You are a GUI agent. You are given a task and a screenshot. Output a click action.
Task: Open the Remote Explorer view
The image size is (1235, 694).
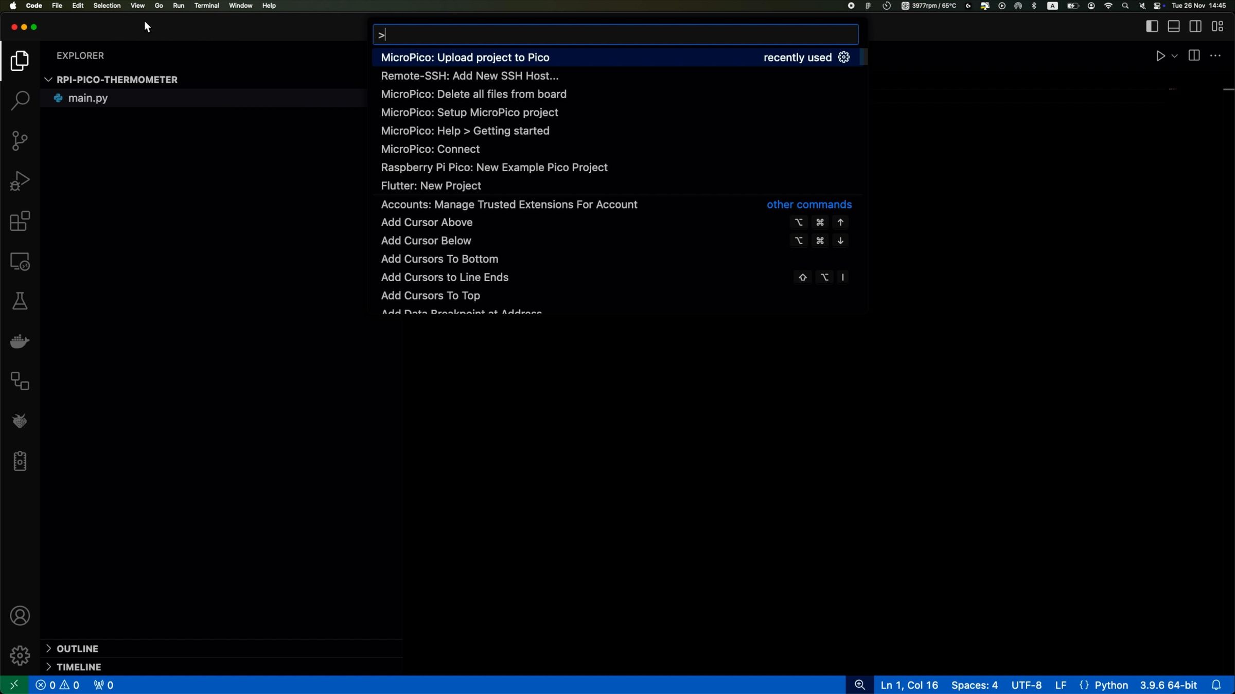pyautogui.click(x=20, y=262)
